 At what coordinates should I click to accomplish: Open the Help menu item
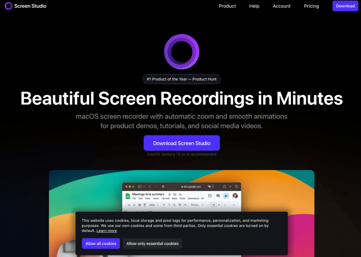coord(254,6)
